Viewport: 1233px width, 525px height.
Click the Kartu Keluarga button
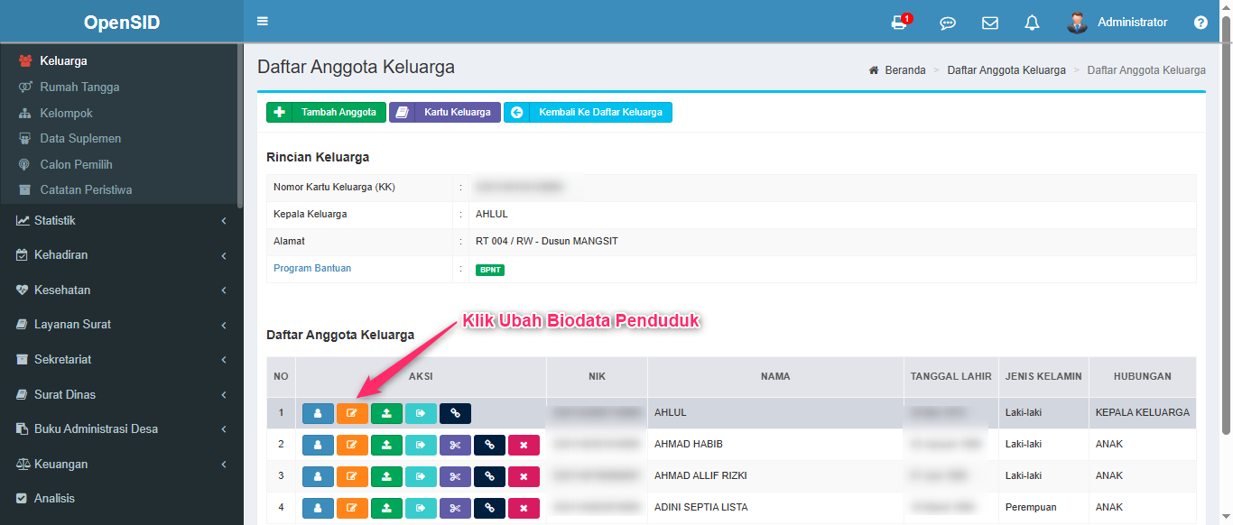pyautogui.click(x=445, y=113)
